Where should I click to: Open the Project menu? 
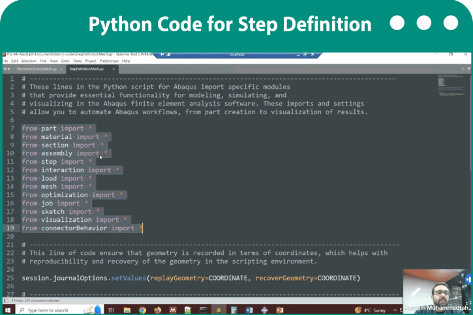pos(91,61)
